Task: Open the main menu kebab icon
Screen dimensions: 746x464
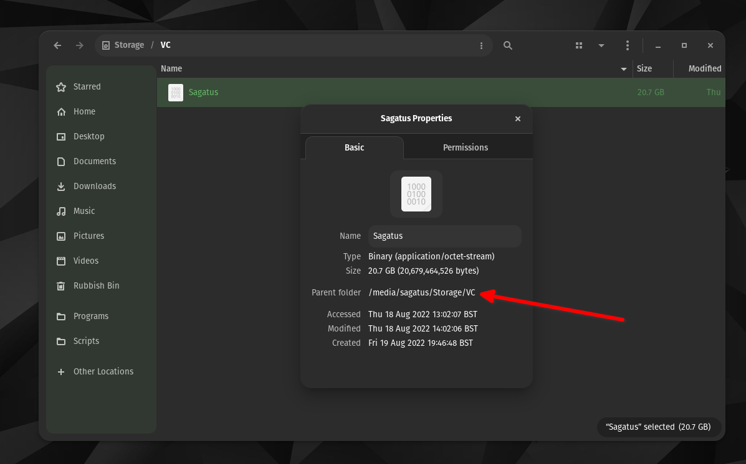Action: 628,45
